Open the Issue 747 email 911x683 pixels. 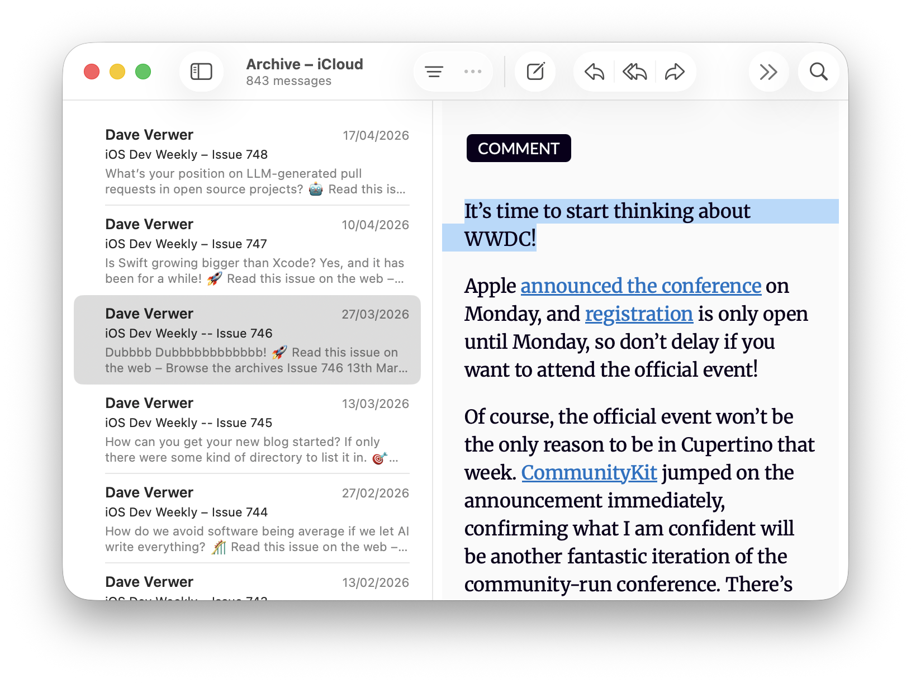click(247, 250)
